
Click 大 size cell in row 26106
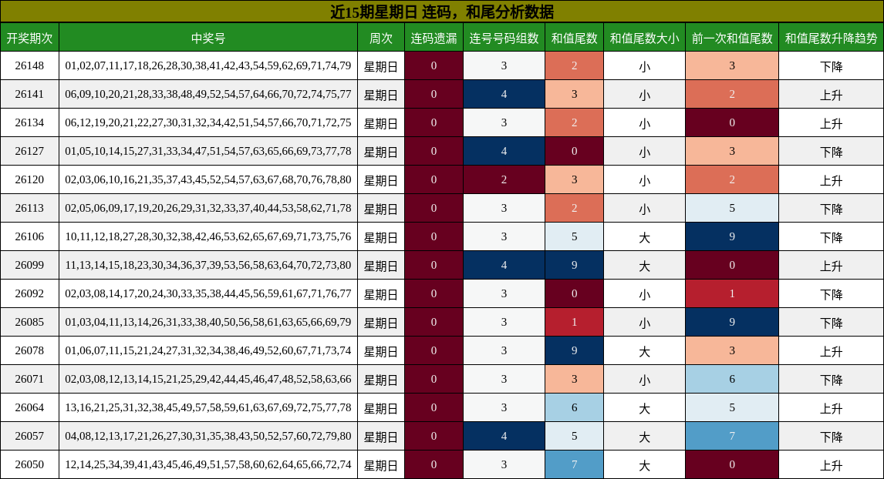644,237
